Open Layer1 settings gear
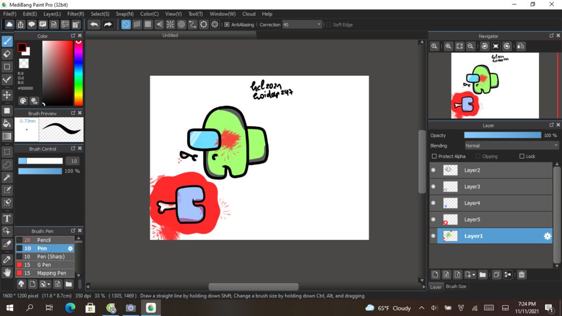 (x=547, y=236)
